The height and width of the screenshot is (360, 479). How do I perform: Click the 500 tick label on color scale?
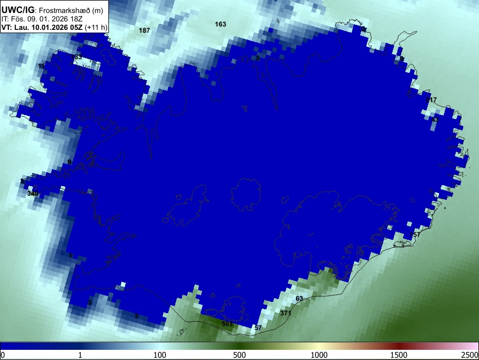pos(239,355)
